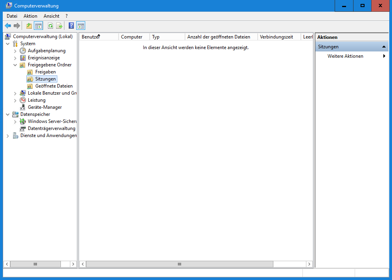Open the Ansicht menu

[51, 16]
